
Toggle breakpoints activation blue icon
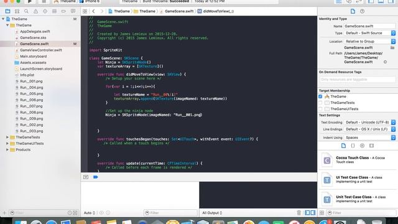click(x=95, y=177)
